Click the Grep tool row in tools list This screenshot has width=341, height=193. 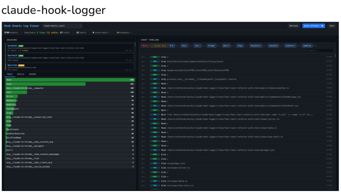[x=70, y=113]
